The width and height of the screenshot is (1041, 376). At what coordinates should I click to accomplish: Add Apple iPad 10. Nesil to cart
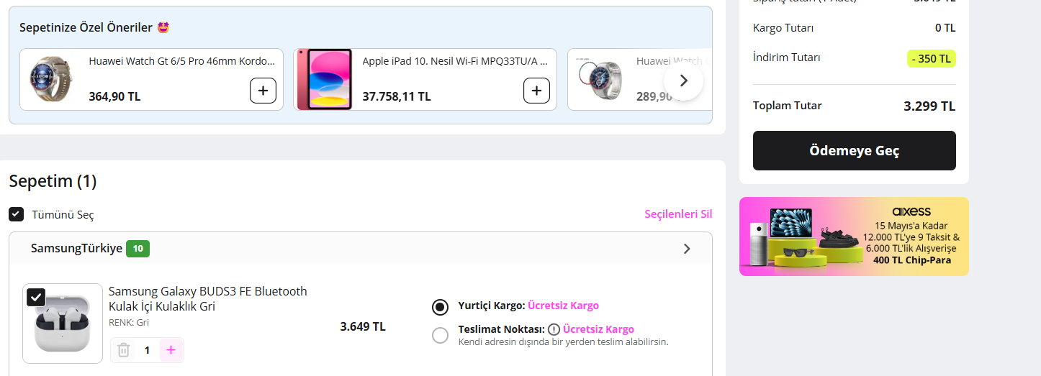[536, 91]
